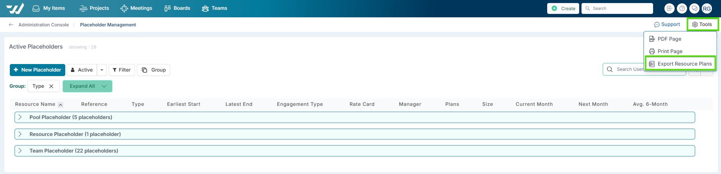Choose Print Page in the Tools menu
Screen dimensions: 721x174
click(670, 52)
